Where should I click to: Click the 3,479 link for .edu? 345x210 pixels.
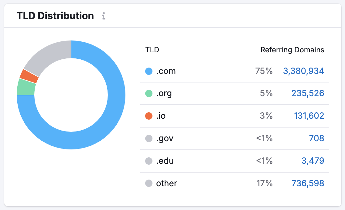pos(313,161)
